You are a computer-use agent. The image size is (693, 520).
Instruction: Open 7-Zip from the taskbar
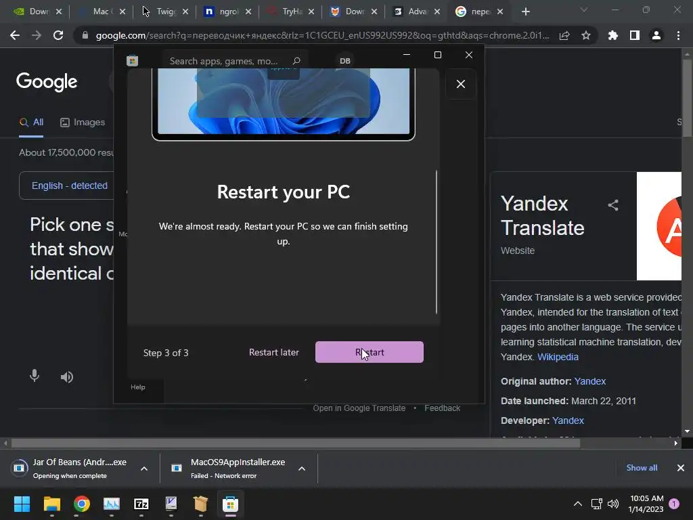click(x=141, y=504)
